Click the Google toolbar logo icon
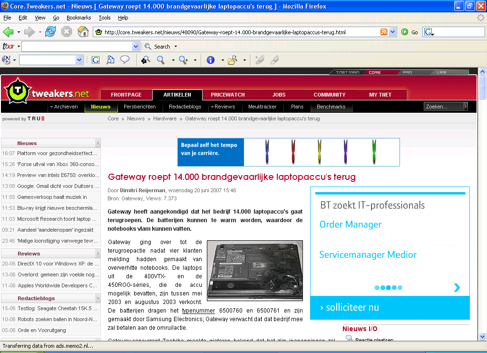The height and width of the screenshot is (353, 487). point(6,59)
